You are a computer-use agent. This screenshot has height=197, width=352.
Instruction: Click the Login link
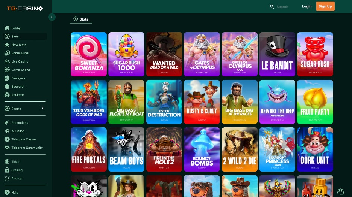(x=306, y=6)
